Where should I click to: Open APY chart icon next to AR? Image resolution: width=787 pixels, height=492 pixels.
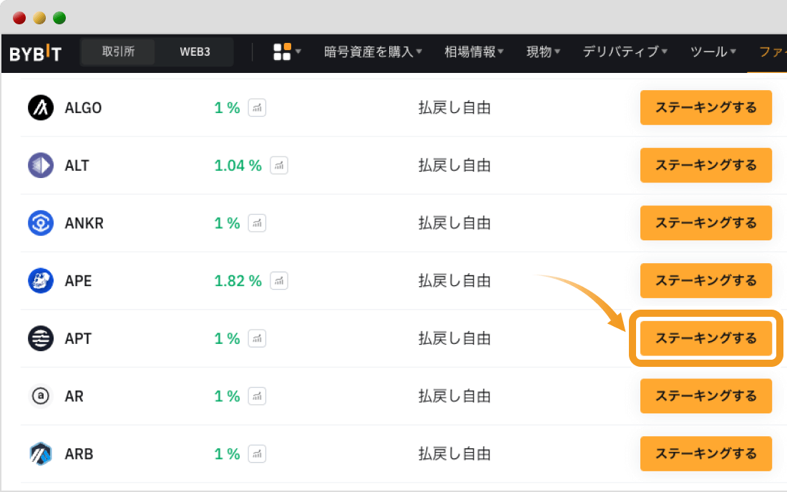tap(257, 396)
